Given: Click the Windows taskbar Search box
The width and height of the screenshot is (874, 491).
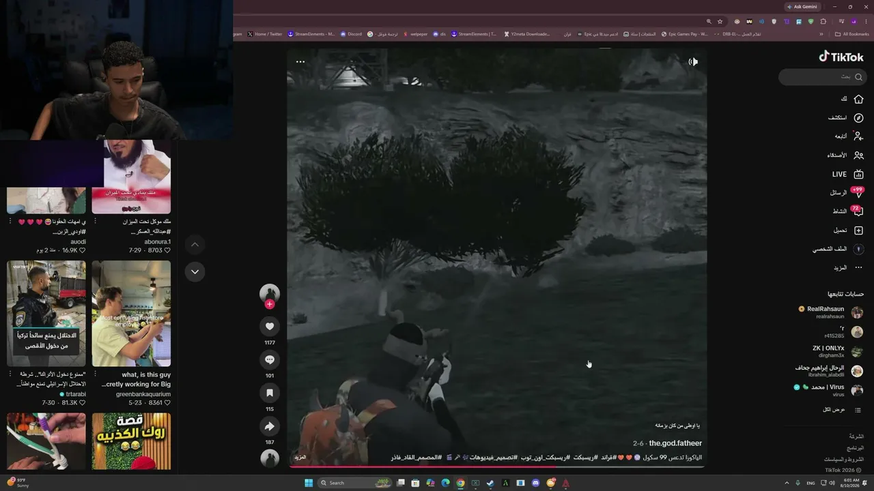Looking at the screenshot, I should pos(354,483).
